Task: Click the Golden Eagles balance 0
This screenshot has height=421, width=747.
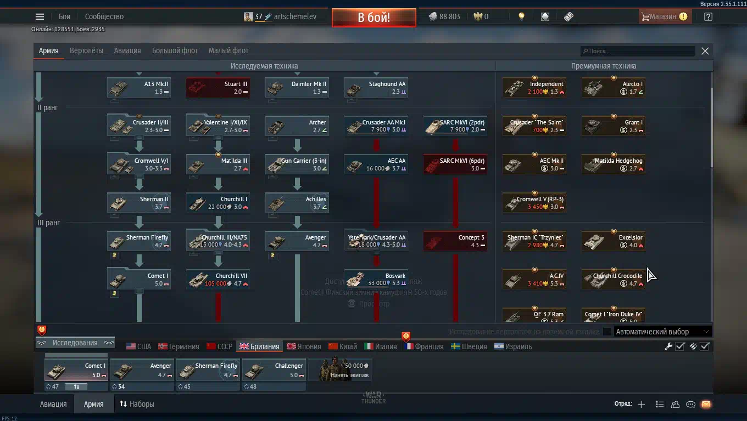Action: pyautogui.click(x=481, y=16)
